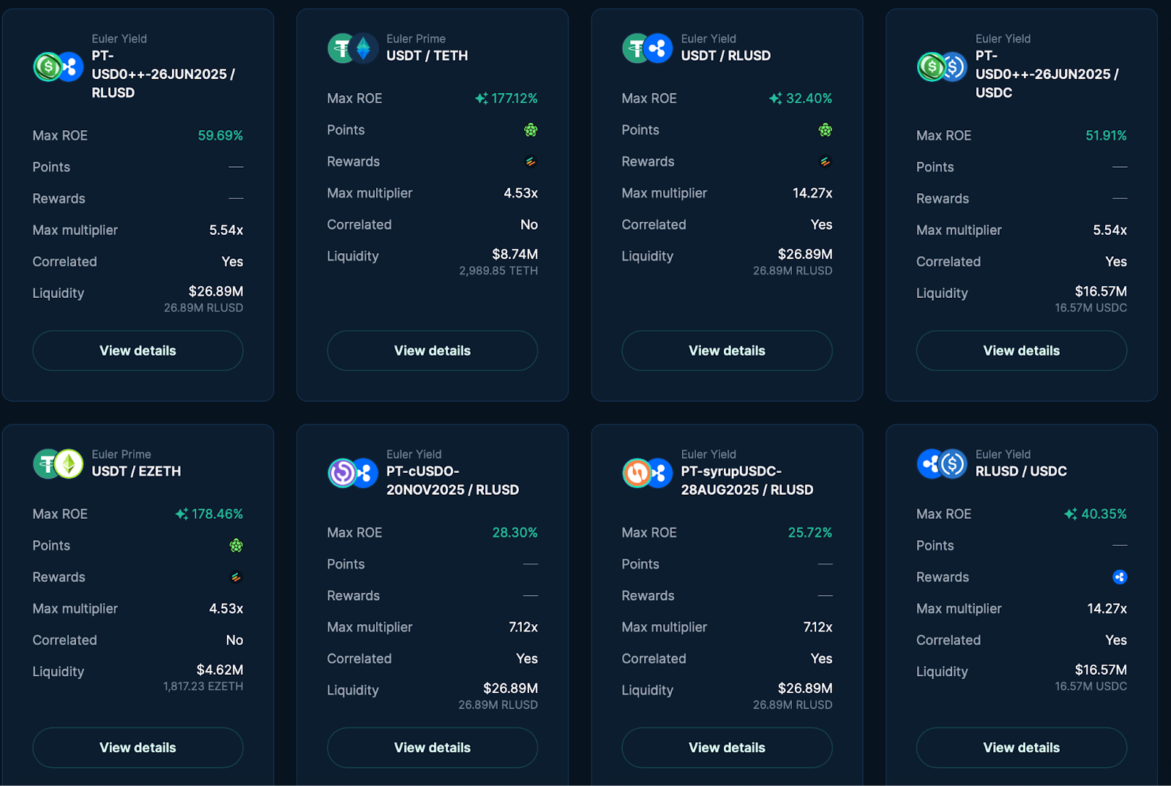The width and height of the screenshot is (1171, 786).
Task: Click the sparkle icon beside 40.35% Max ROE
Action: pyautogui.click(x=1071, y=514)
